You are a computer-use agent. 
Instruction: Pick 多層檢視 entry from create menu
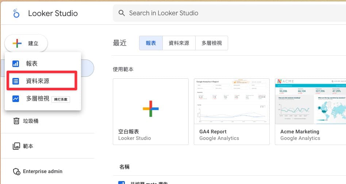pos(38,99)
